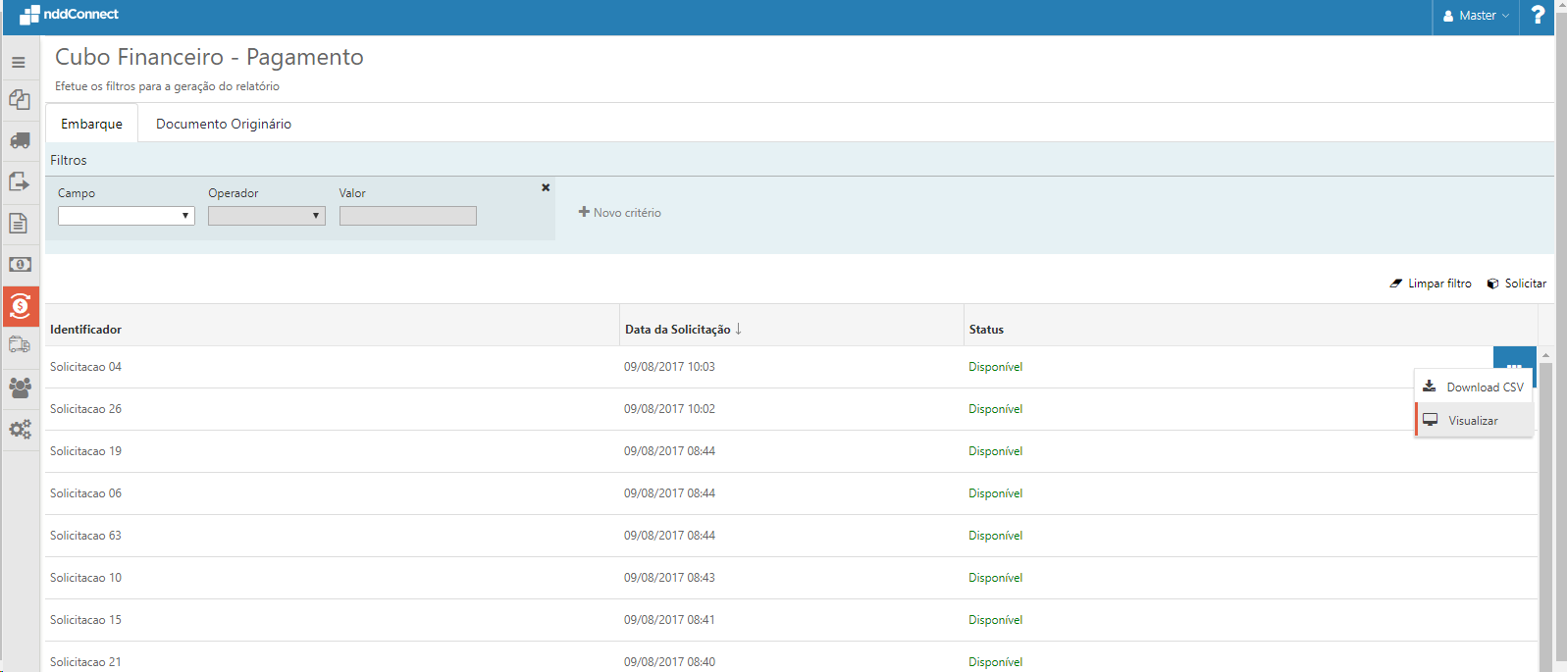Image resolution: width=1567 pixels, height=672 pixels.
Task: Open the Campo dropdown
Action: point(126,216)
